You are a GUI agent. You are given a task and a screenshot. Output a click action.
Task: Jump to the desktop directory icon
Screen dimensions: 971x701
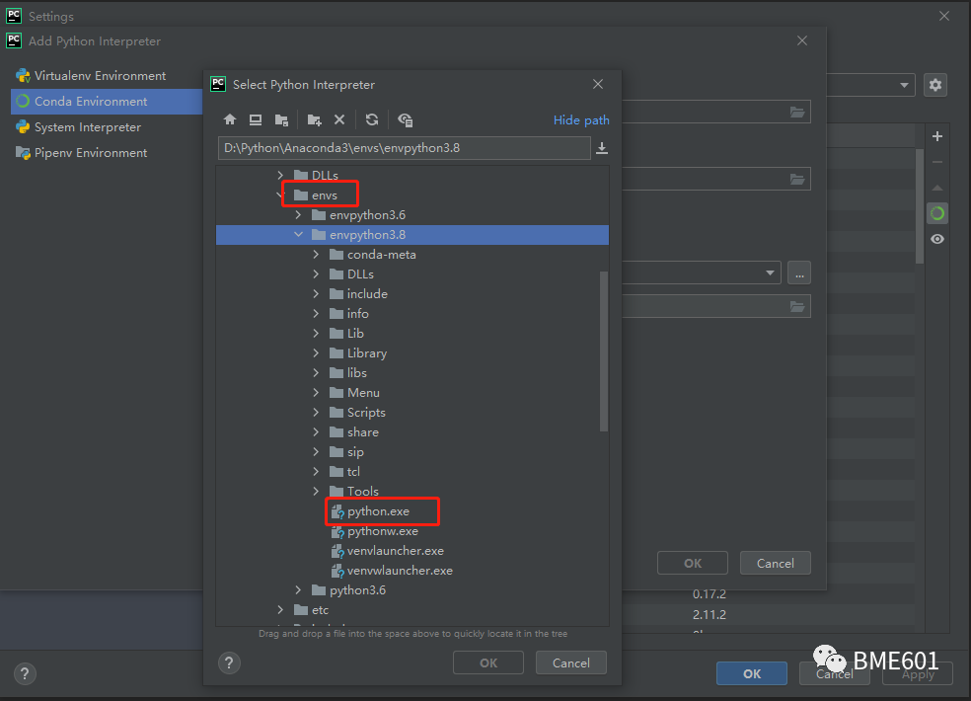(256, 119)
